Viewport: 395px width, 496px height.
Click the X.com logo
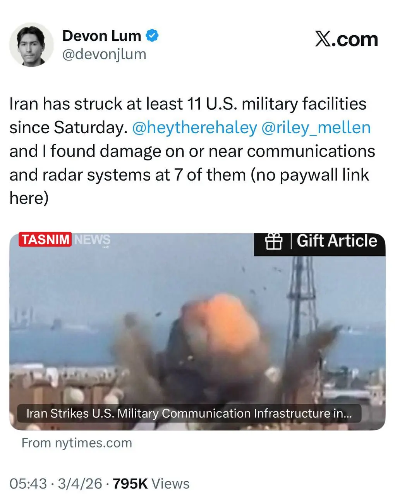point(346,39)
